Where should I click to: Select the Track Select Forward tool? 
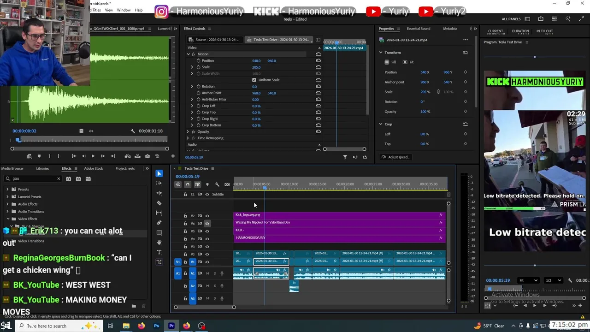(159, 183)
